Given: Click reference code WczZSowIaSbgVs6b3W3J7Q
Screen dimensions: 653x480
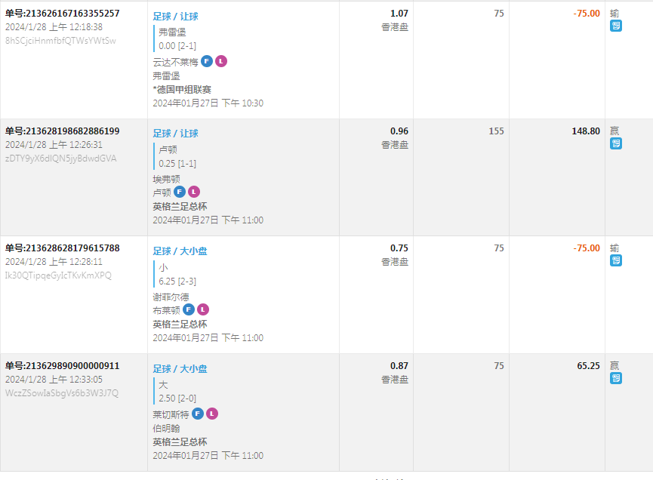Looking at the screenshot, I should pos(62,393).
